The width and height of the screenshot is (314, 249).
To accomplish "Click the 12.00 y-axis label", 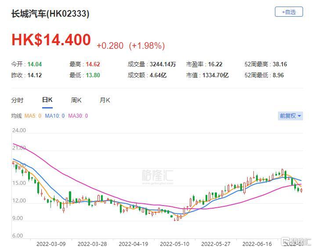I will (19, 201).
